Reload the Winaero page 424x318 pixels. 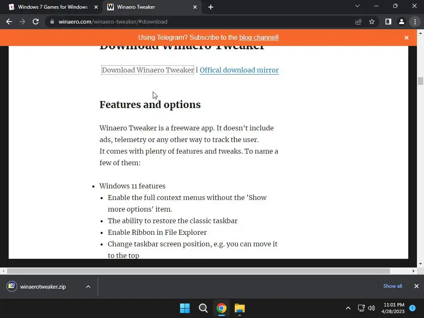(36, 22)
